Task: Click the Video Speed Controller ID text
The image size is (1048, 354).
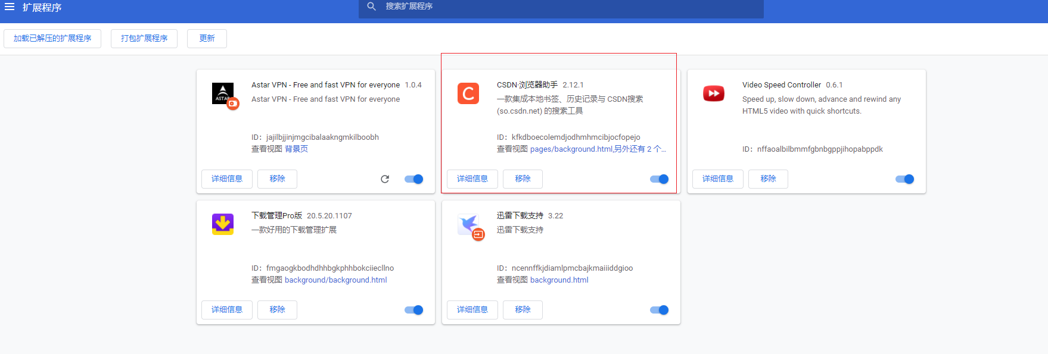Action: pos(813,149)
